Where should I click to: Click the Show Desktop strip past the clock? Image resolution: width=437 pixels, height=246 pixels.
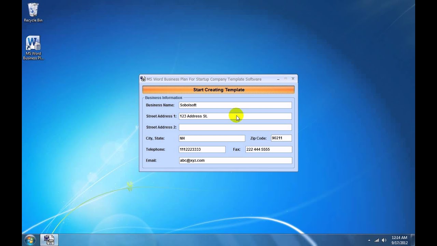coord(413,240)
